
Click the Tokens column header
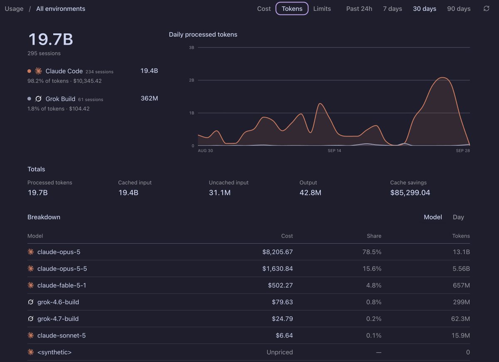click(461, 236)
